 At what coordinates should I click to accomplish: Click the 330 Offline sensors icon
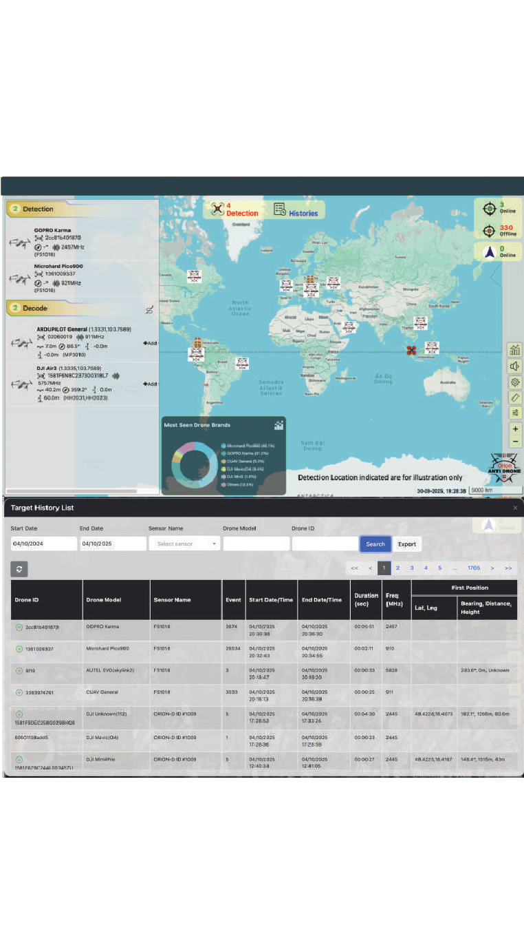(490, 231)
